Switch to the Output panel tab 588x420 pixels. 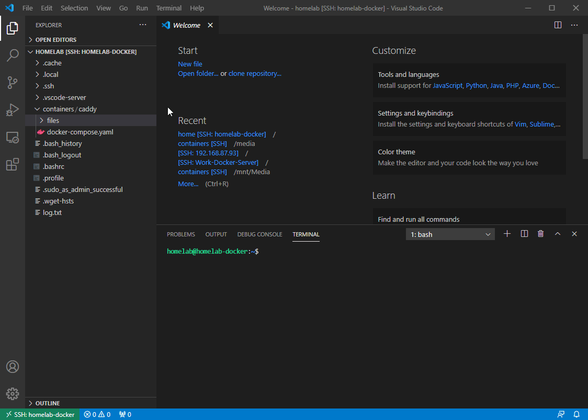pos(216,234)
